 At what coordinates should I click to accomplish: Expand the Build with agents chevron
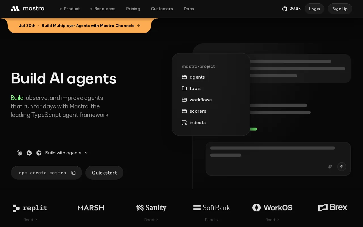click(86, 153)
